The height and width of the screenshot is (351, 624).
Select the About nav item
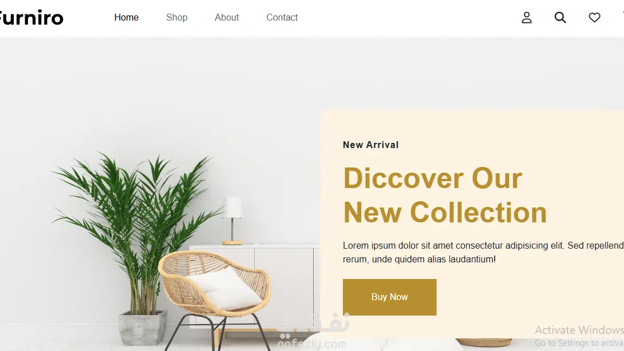(226, 18)
